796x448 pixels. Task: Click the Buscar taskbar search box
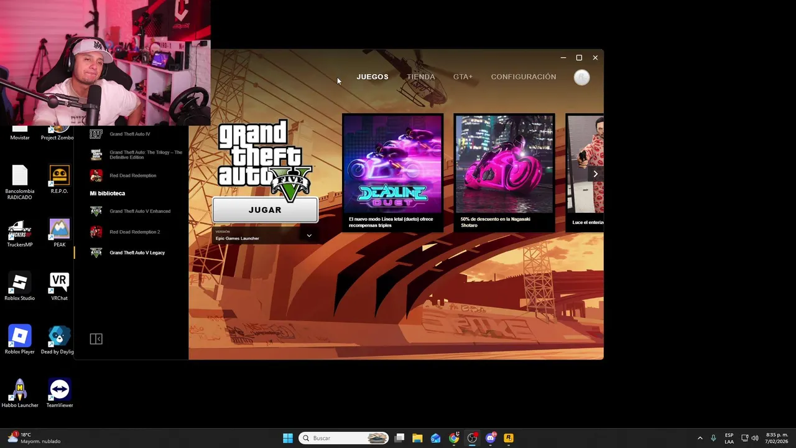pyautogui.click(x=344, y=438)
